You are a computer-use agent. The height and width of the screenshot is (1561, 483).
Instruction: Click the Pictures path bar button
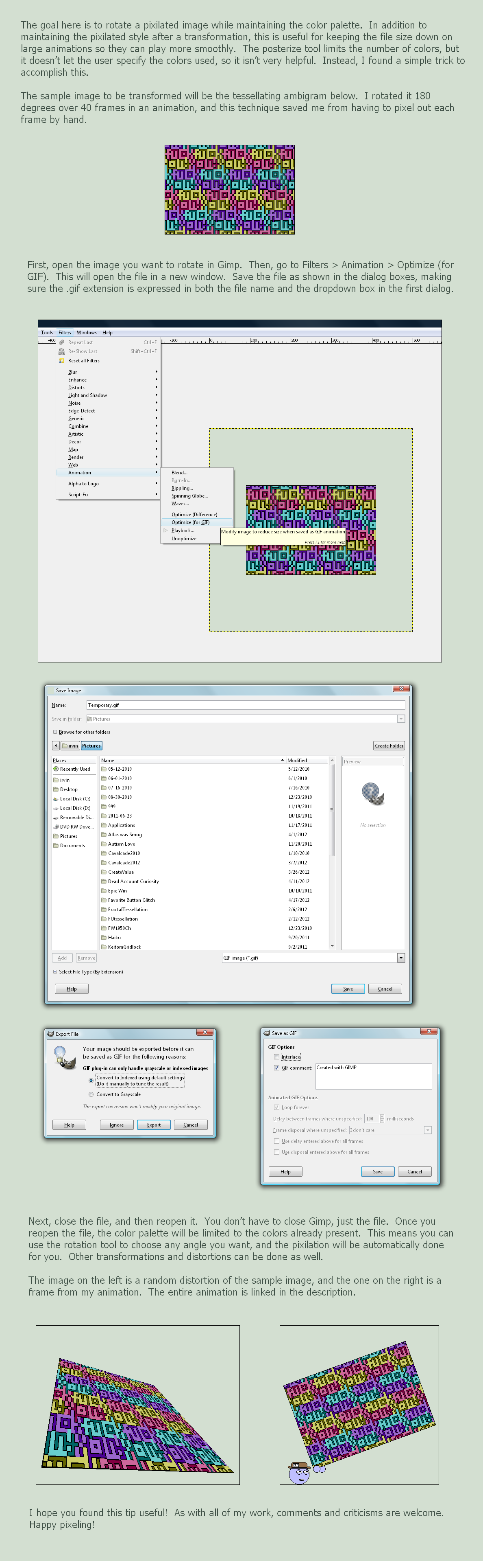point(91,746)
